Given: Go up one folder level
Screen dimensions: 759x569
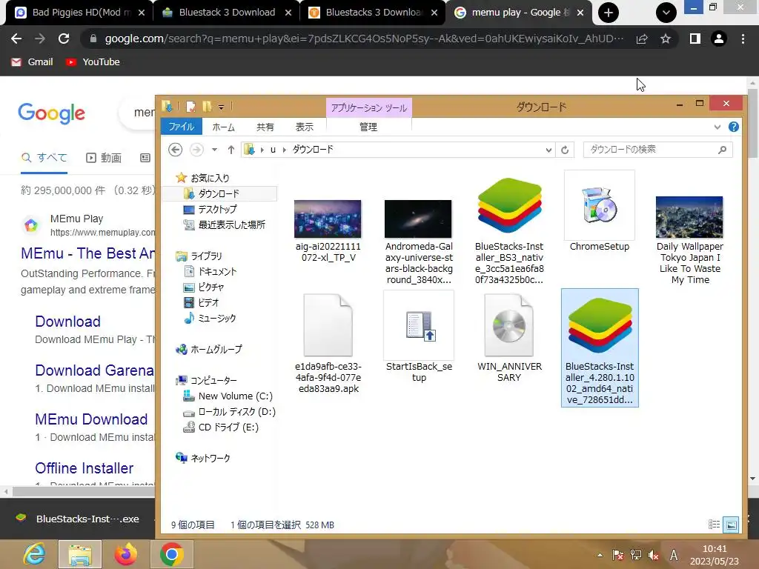Looking at the screenshot, I should point(231,150).
